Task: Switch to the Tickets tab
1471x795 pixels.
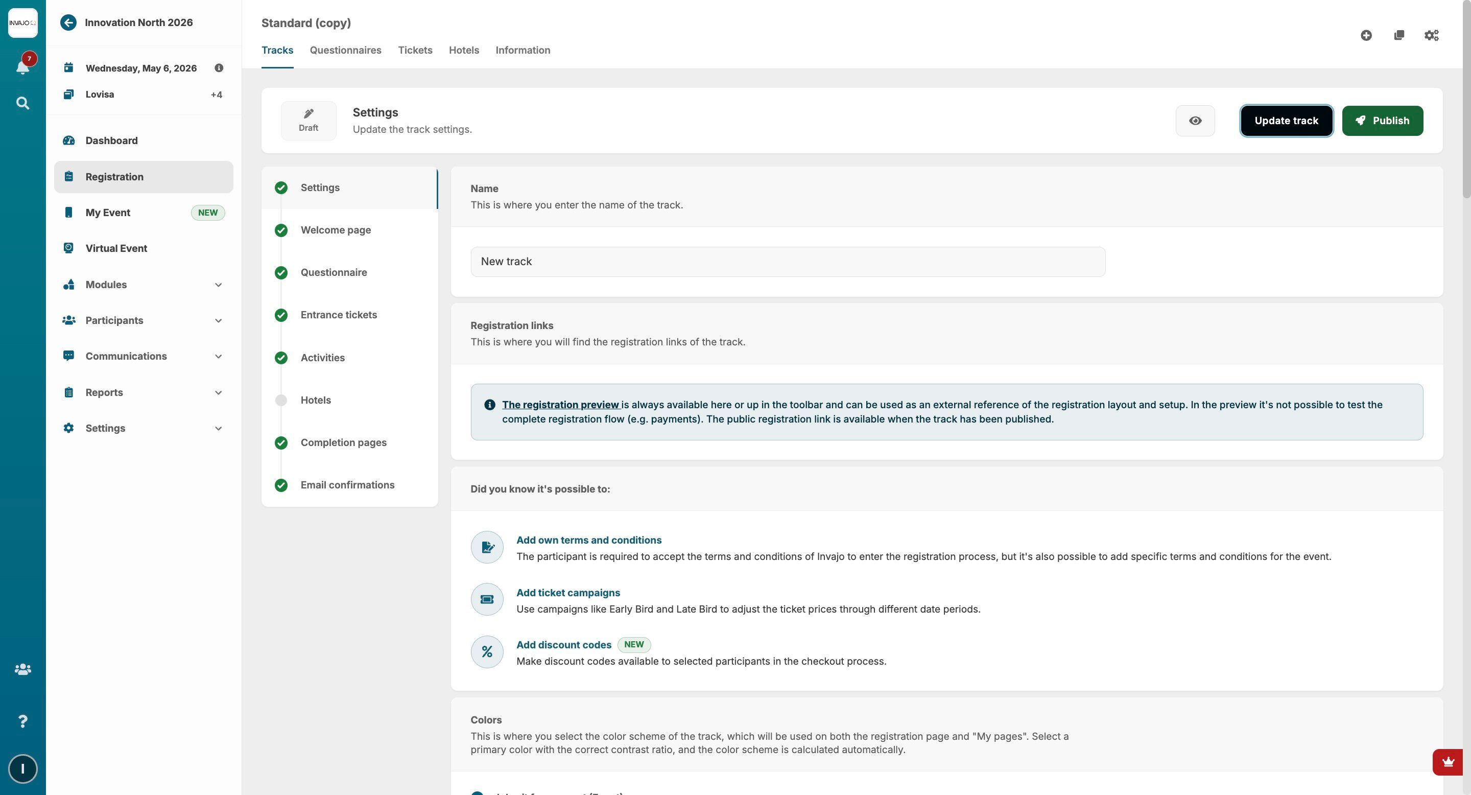Action: [x=415, y=50]
